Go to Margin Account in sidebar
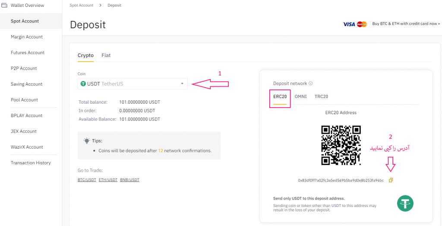Viewport: 442px width, 226px height. coord(27,37)
